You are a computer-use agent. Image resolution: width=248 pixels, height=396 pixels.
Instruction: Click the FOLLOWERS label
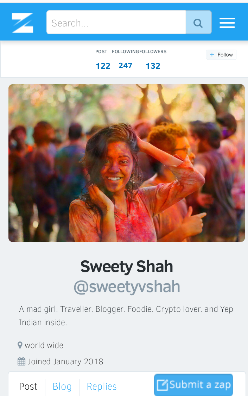153,52
